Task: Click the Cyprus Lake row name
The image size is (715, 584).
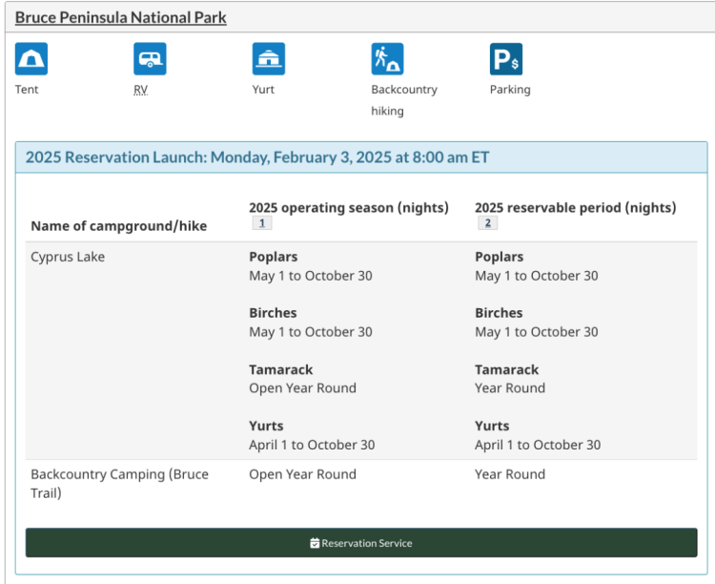Action: [x=68, y=257]
